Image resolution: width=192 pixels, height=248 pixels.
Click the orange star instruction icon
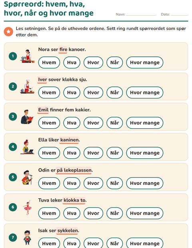(x=8, y=32)
